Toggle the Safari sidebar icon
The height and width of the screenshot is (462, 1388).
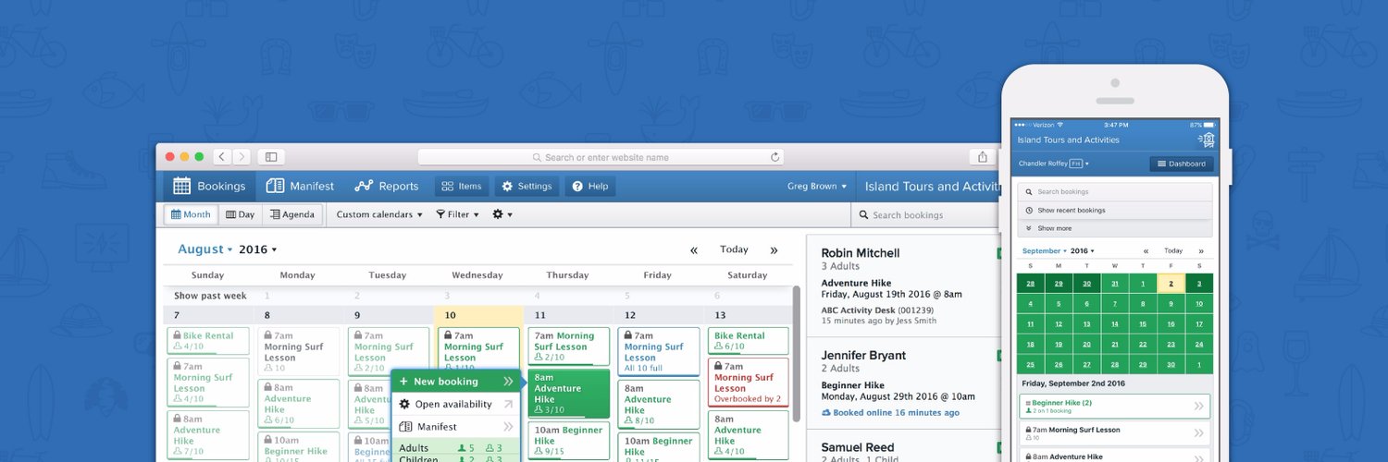click(271, 157)
